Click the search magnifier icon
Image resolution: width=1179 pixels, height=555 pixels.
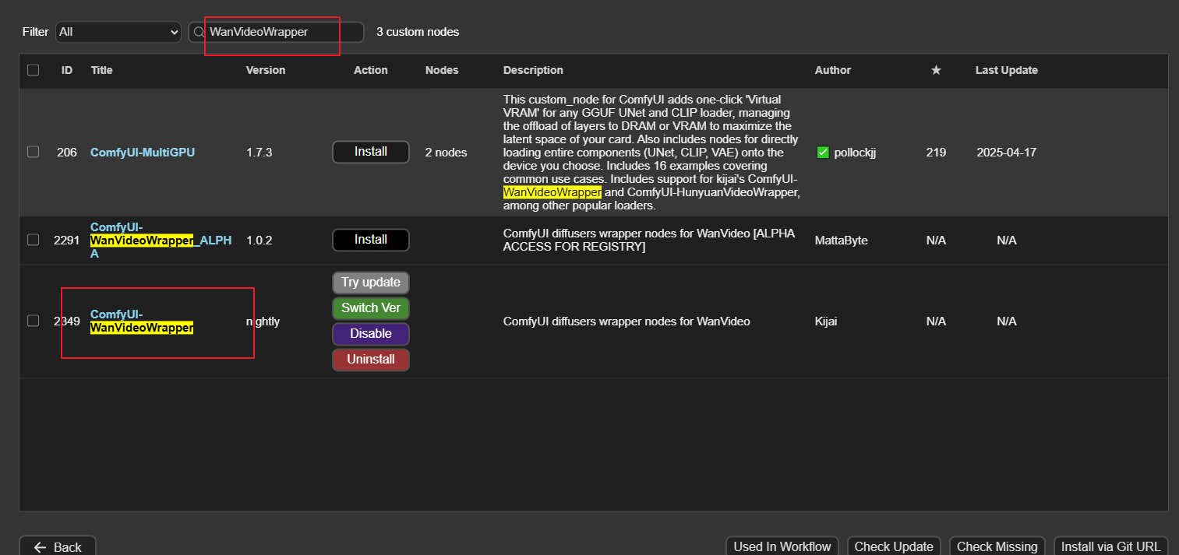[199, 32]
